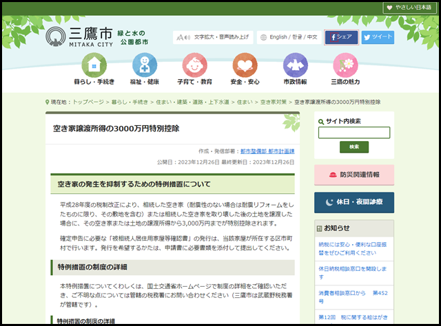The width and height of the screenshot is (441, 326).
Task: Go to 暮らし・手続き breadcrumb link
Action: (130, 102)
